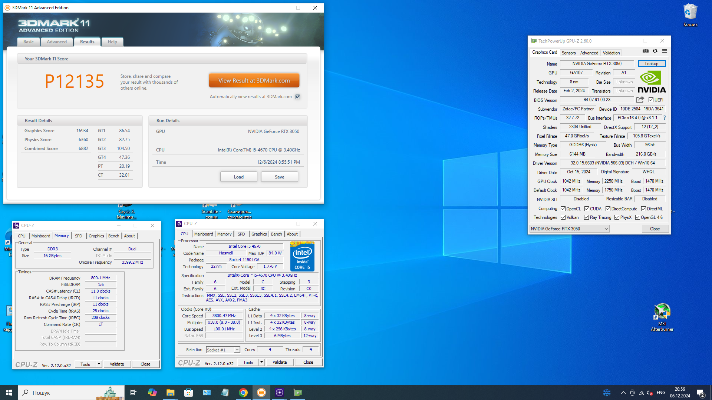This screenshot has height=400, width=712.
Task: Click the taskbar clock and date
Action: point(680,393)
